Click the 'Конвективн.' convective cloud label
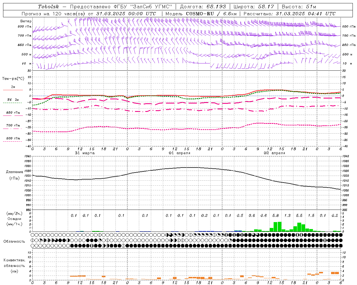357x285 pixels. [x=14, y=260]
